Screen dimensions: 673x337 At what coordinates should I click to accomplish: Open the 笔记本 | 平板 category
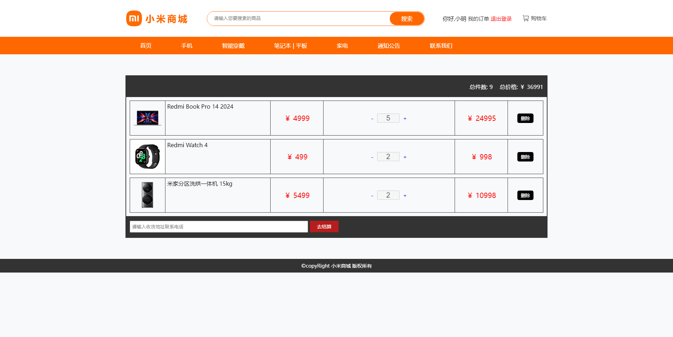[291, 46]
